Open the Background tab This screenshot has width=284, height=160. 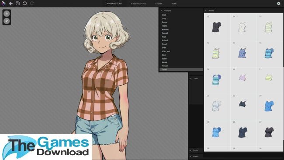139,3
